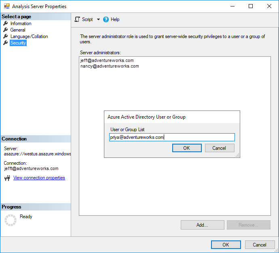
Task: Select jeff@adventureworks.com in server administrators
Action: click(x=107, y=60)
